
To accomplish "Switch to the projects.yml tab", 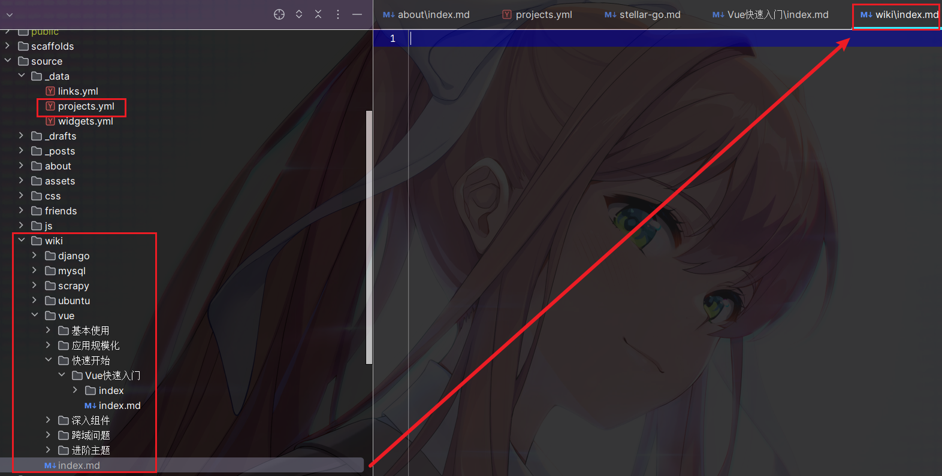I will (x=543, y=14).
